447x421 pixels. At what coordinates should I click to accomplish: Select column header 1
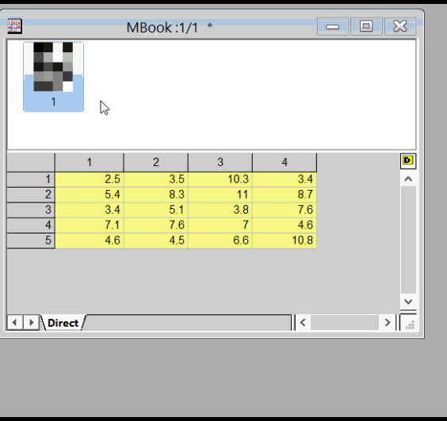(x=90, y=162)
